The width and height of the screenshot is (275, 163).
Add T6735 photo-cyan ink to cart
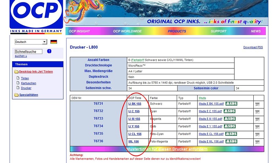(x=257, y=134)
